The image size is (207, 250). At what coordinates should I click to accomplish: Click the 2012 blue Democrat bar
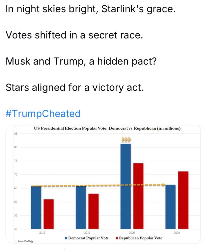(36, 207)
